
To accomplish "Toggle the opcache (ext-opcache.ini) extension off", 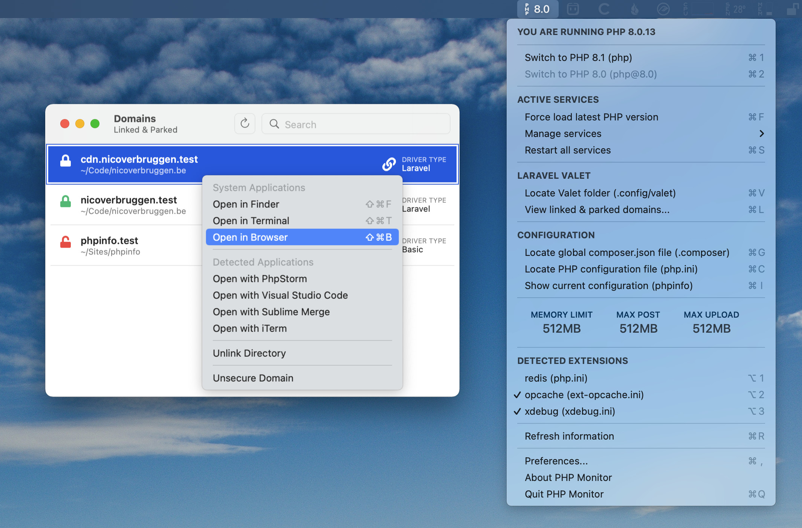I will click(641, 395).
